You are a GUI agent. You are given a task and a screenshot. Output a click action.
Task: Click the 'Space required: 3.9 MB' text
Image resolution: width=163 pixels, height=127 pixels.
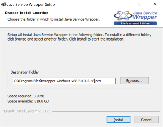point(26,96)
